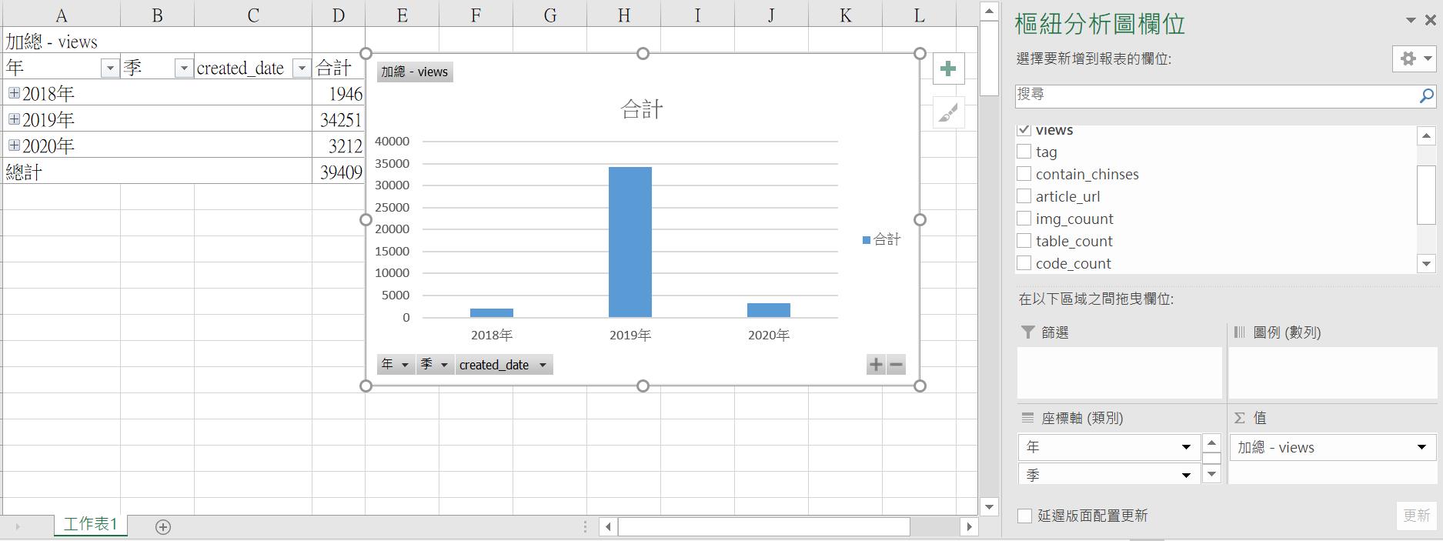Viewport: 1443px width, 541px height.
Task: Select cell with value 1946
Action: (x=339, y=93)
